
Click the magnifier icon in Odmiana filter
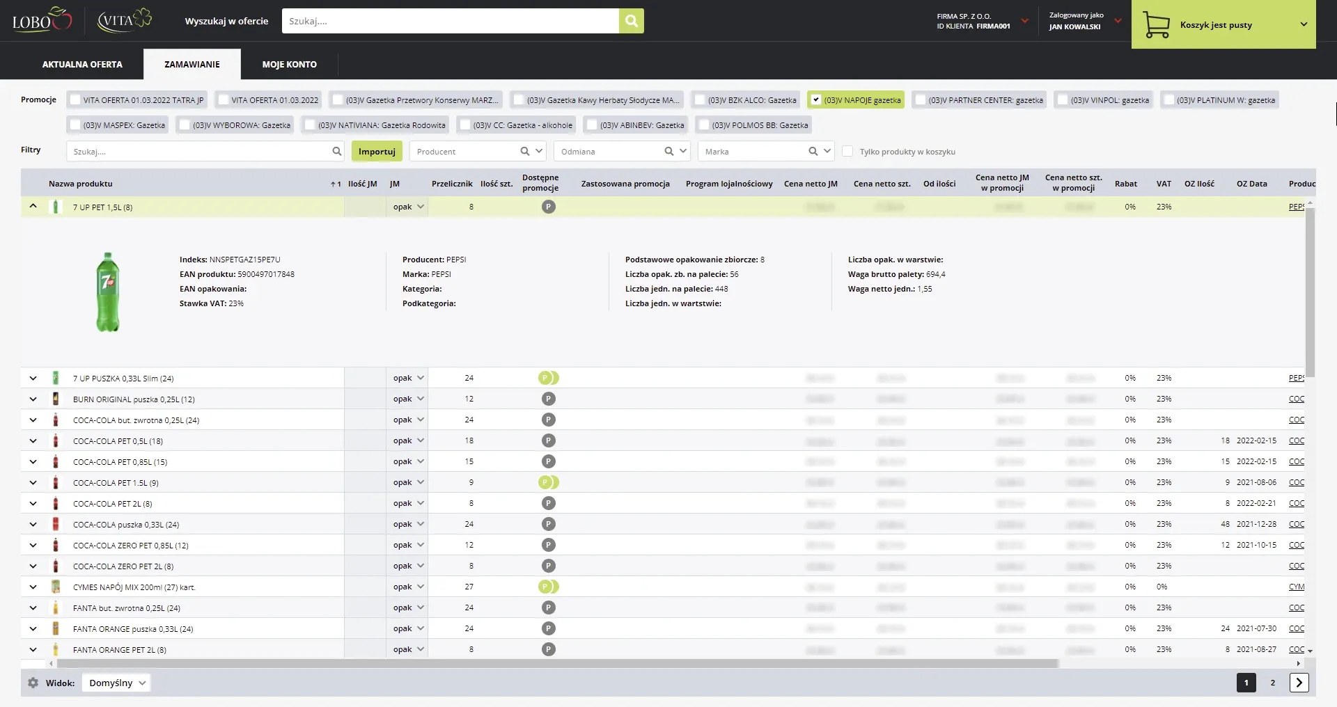point(669,151)
